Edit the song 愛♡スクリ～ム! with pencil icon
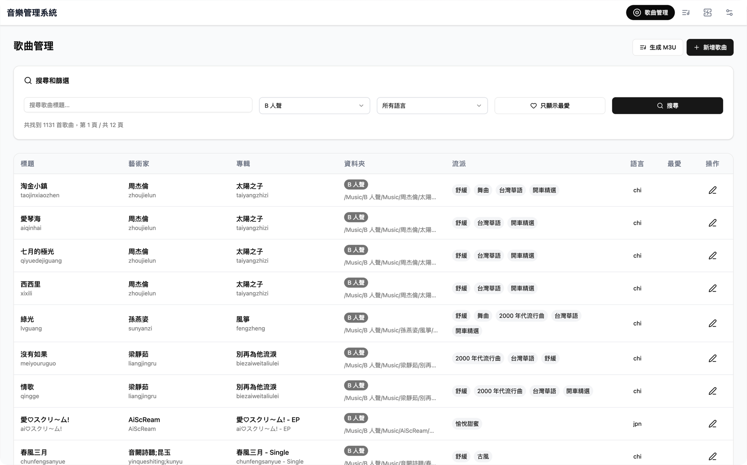This screenshot has width=747, height=465. coord(712,424)
